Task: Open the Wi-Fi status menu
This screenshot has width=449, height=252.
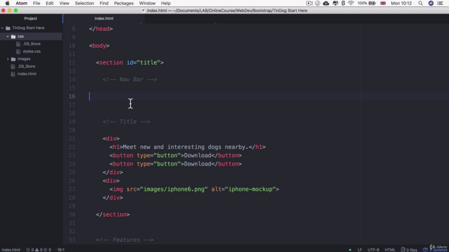Action: click(351, 3)
